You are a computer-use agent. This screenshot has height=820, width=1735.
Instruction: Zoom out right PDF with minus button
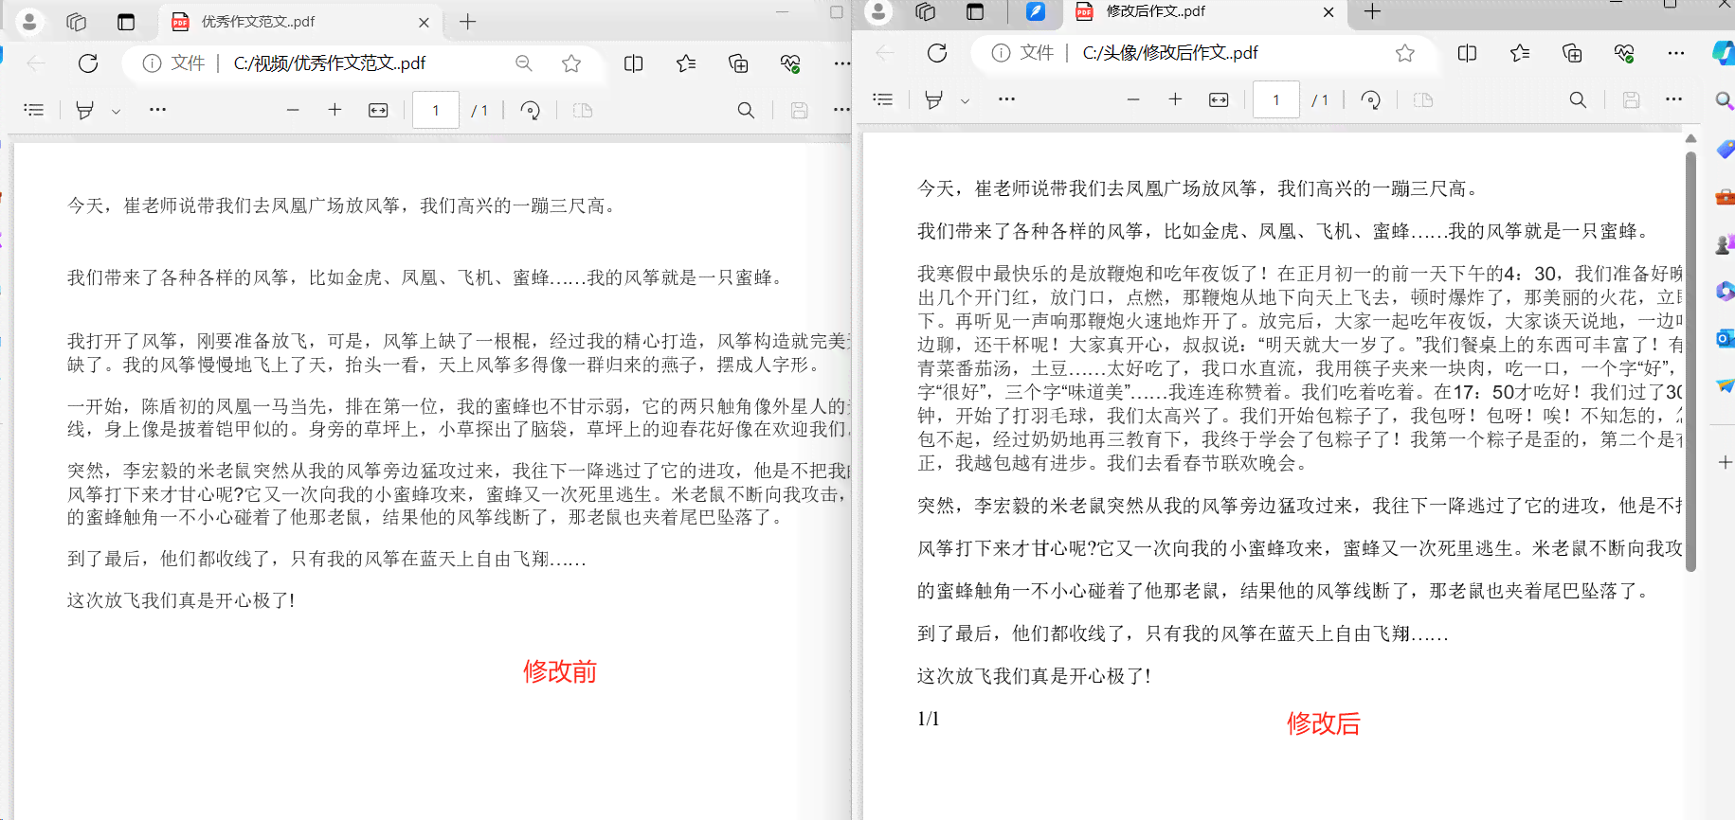pyautogui.click(x=1133, y=99)
